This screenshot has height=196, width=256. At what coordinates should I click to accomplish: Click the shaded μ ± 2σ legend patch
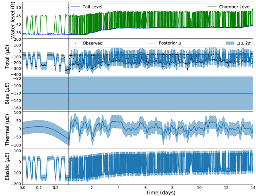click(x=230, y=43)
